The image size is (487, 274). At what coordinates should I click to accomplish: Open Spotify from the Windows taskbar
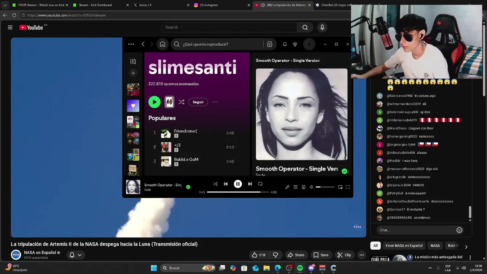pyautogui.click(x=300, y=268)
